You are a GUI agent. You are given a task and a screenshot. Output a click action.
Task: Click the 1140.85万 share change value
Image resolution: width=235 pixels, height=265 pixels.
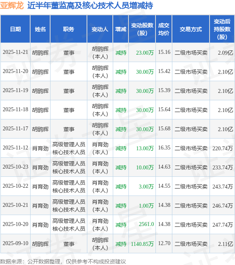point(142,244)
